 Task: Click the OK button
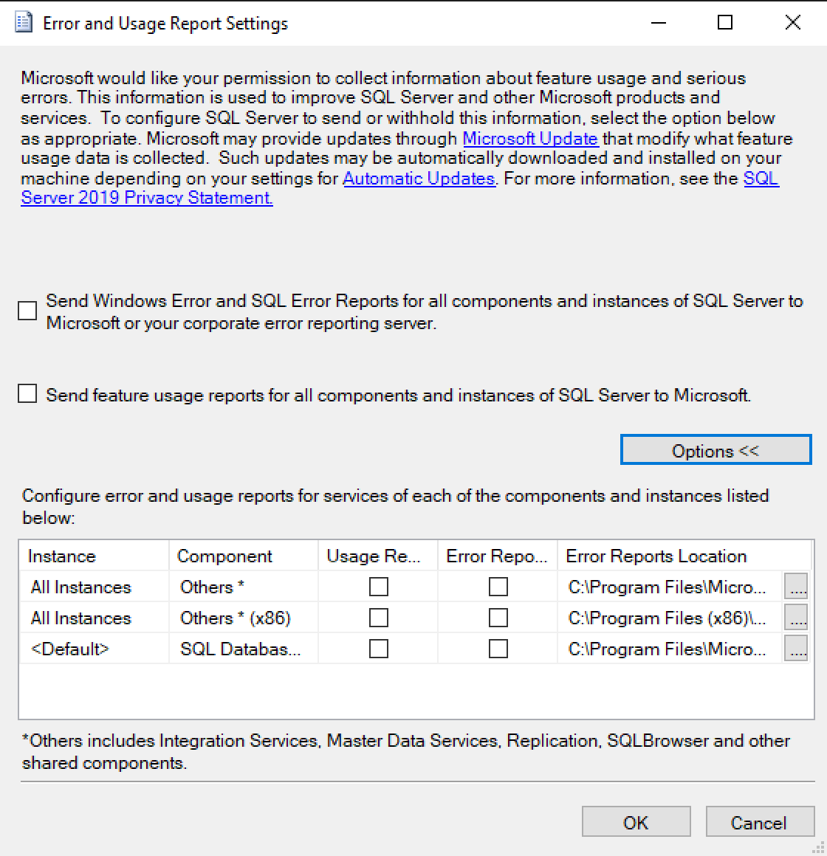636,822
